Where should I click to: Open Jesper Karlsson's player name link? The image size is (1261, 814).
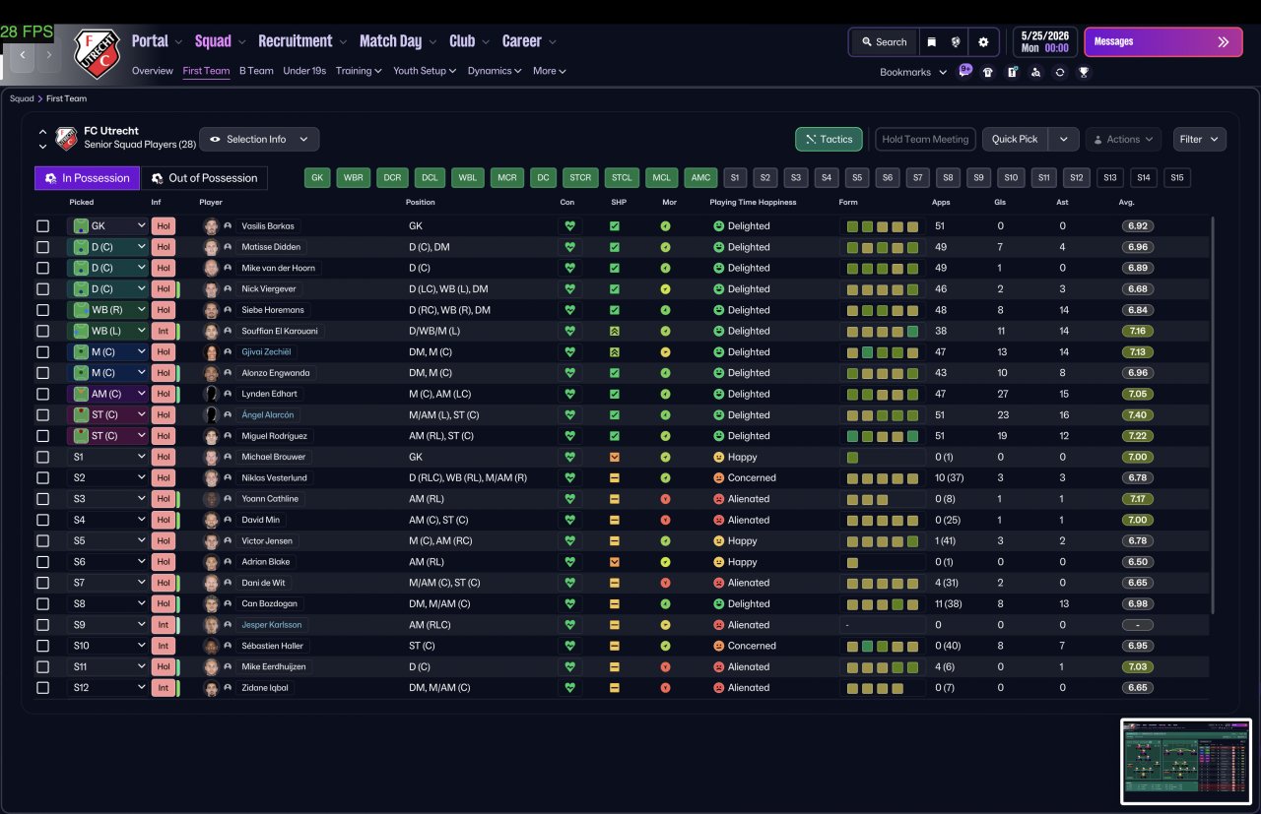[272, 625]
